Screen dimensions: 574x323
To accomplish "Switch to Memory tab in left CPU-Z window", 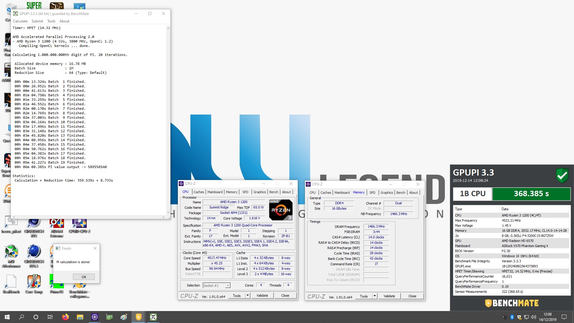I will coord(232,192).
